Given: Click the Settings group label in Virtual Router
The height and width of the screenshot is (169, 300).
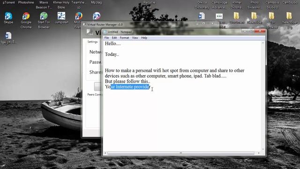Looking at the screenshot, I should pyautogui.click(x=93, y=42).
